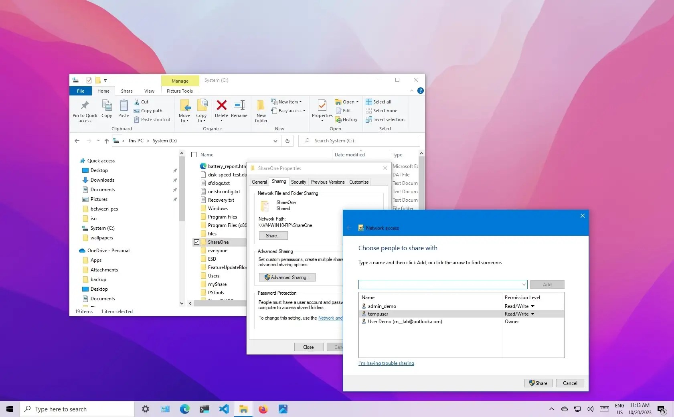Click Type here to search box
Viewport: 674px width, 417px height.
(x=77, y=409)
